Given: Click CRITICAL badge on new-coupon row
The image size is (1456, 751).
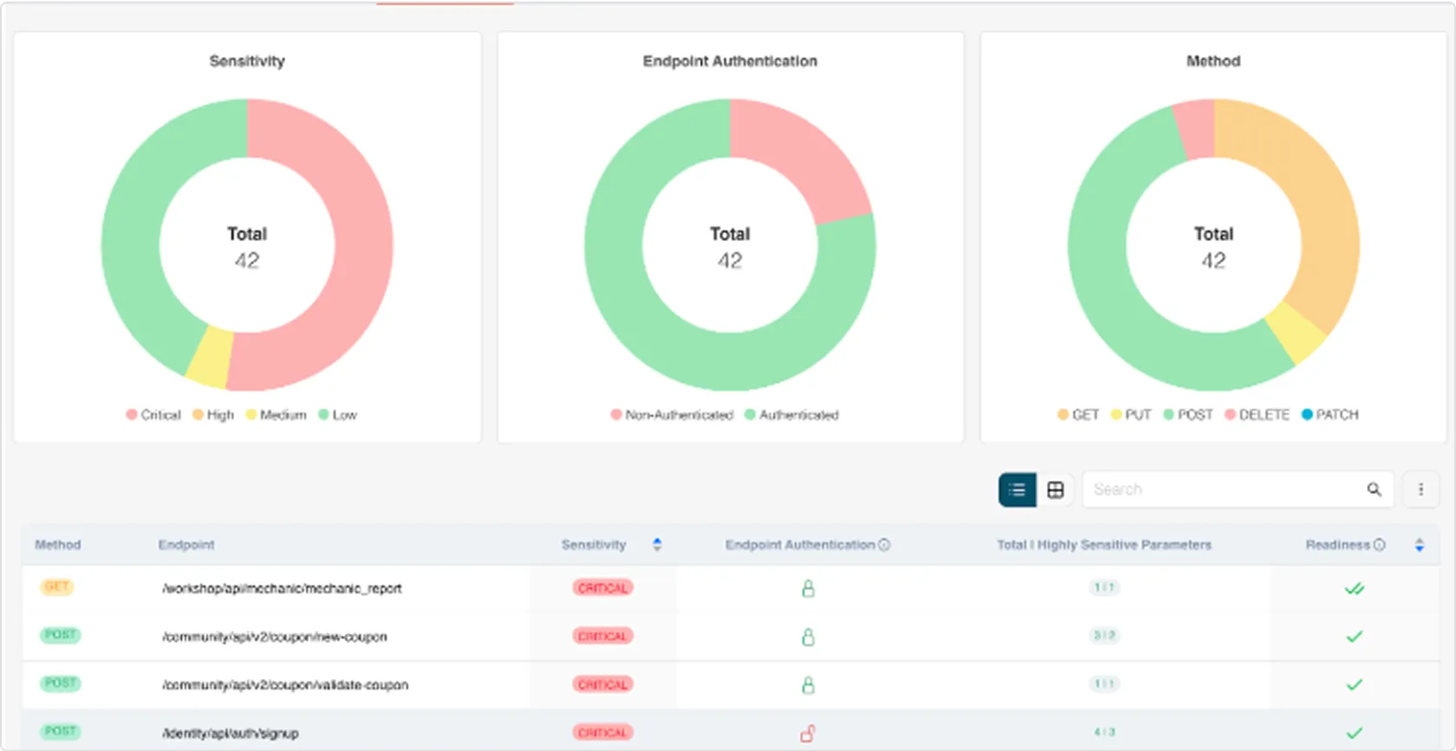Looking at the screenshot, I should (x=603, y=636).
